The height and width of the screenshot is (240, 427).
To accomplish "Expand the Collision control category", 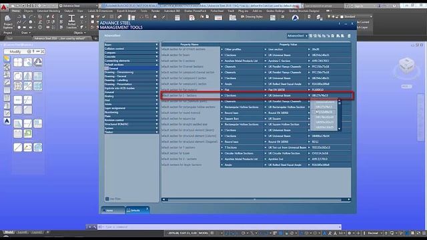I will 157,49.
